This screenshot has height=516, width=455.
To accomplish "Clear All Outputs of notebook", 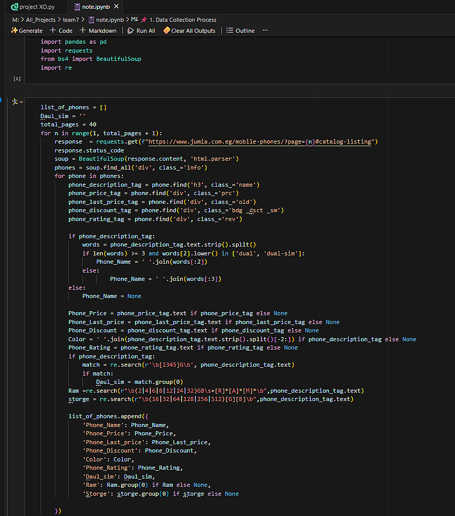I will point(189,31).
